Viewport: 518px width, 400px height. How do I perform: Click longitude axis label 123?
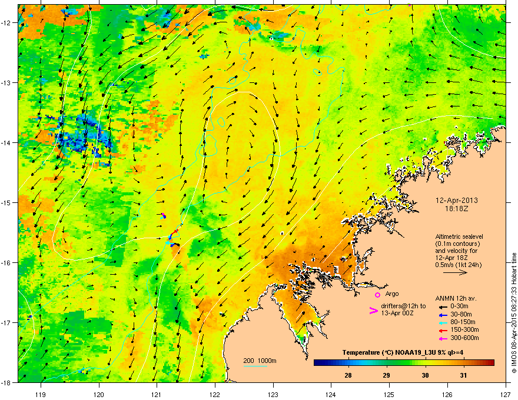(273, 394)
